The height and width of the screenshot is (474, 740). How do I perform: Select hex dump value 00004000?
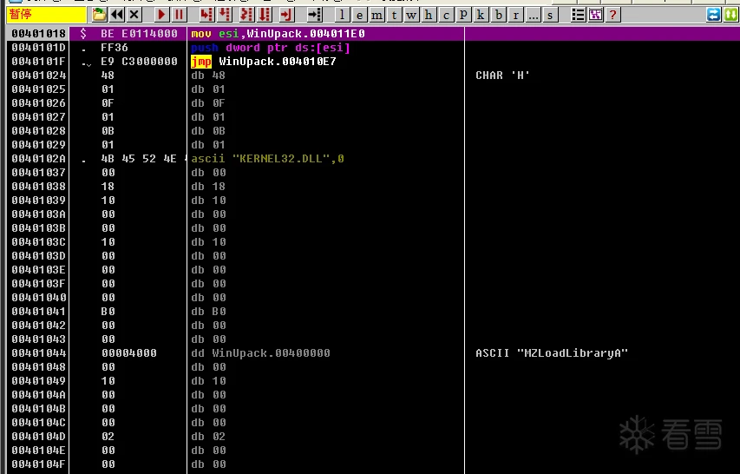click(x=129, y=353)
